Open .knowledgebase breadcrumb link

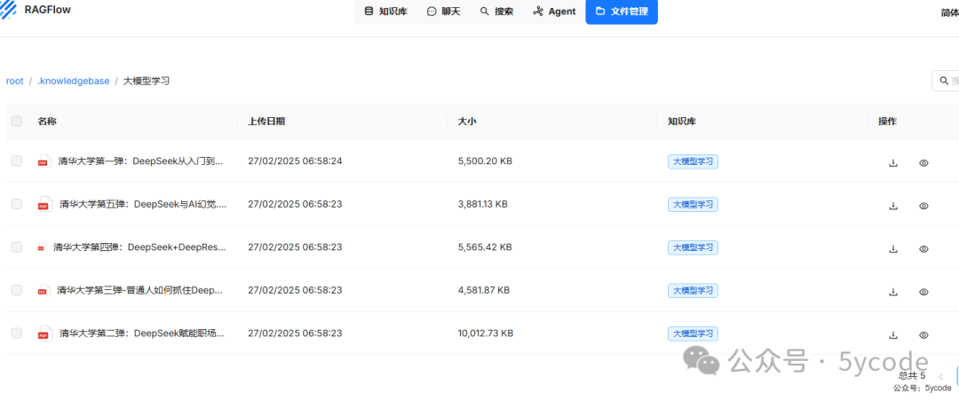pyautogui.click(x=74, y=81)
